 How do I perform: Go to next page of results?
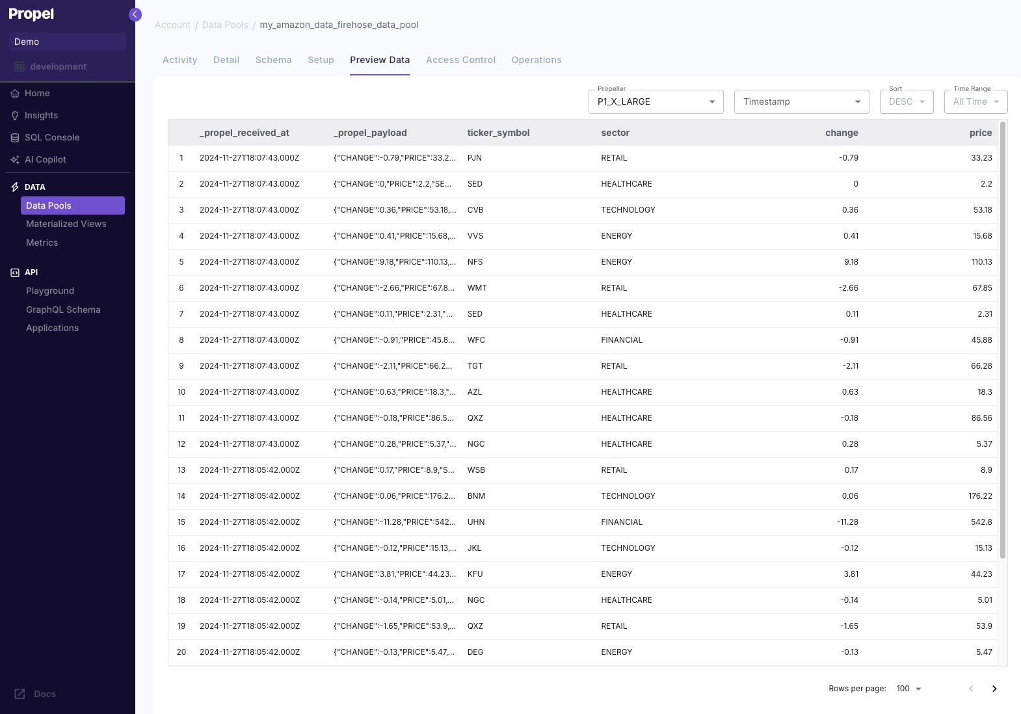pos(994,689)
